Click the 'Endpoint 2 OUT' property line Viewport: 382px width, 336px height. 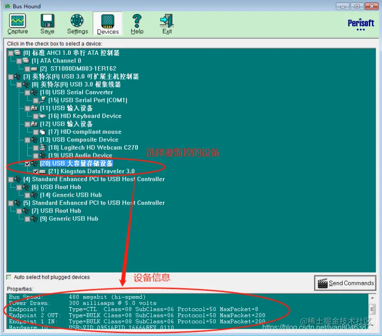click(137, 315)
